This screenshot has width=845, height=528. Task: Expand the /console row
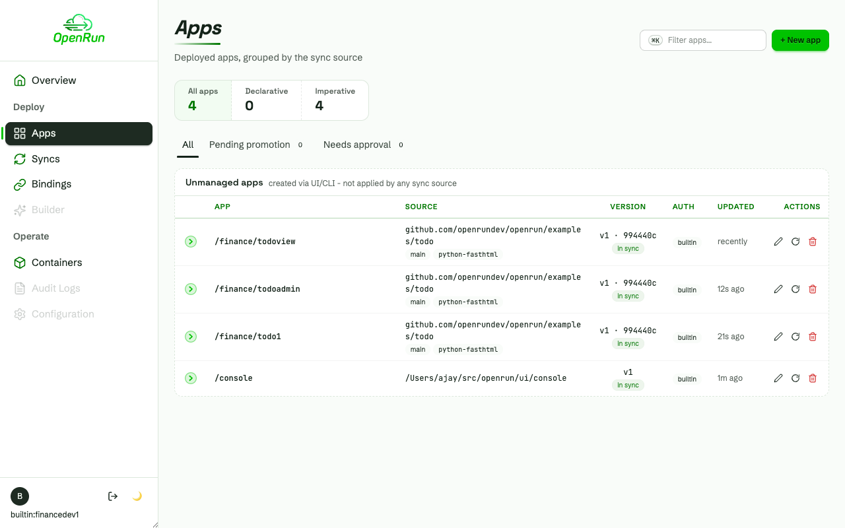click(191, 378)
